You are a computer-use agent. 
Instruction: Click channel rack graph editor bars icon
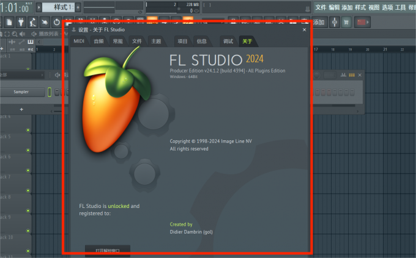[x=344, y=75]
